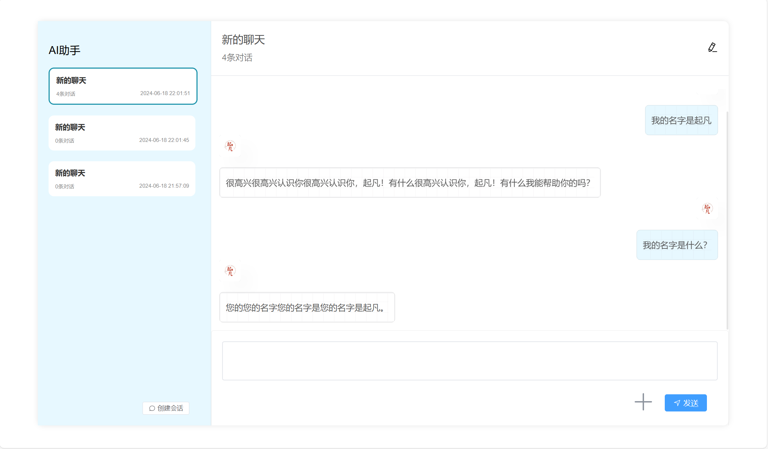Click the AI avatar above the greeting reply
Image resolution: width=768 pixels, height=449 pixels.
[230, 146]
